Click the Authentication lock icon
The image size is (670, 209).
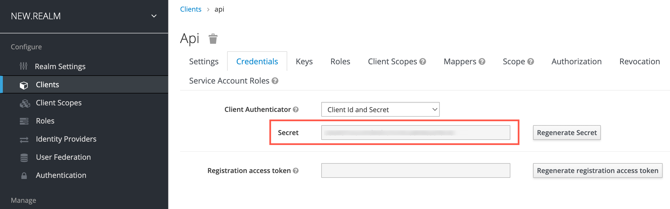[24, 176]
